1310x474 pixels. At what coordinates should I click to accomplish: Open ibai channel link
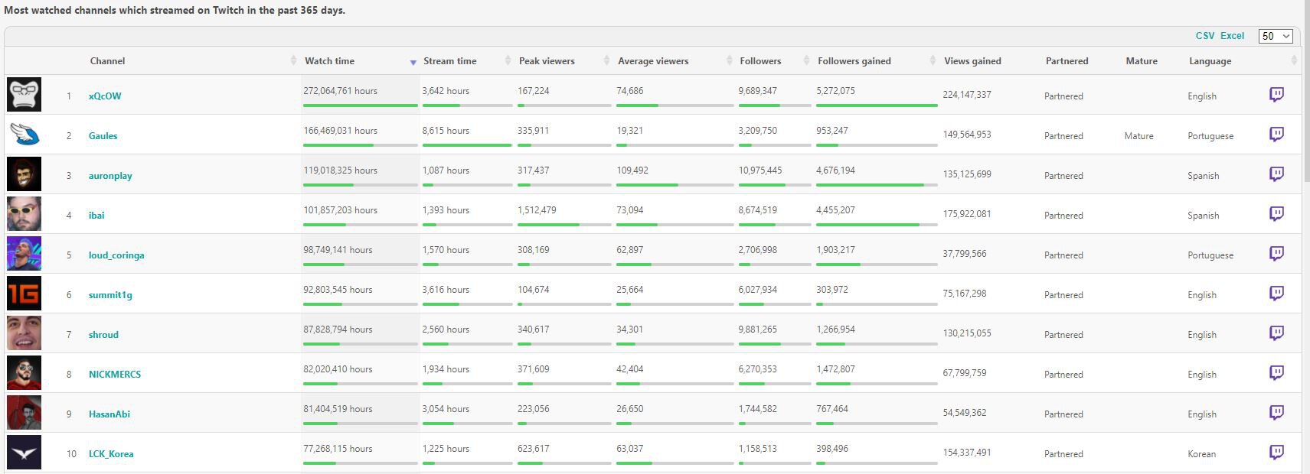pyautogui.click(x=96, y=216)
